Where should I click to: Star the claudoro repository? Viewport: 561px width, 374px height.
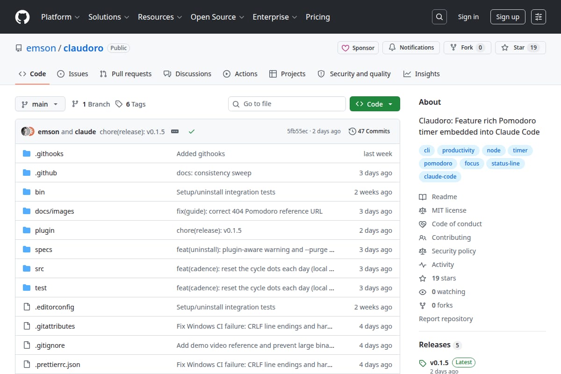520,48
